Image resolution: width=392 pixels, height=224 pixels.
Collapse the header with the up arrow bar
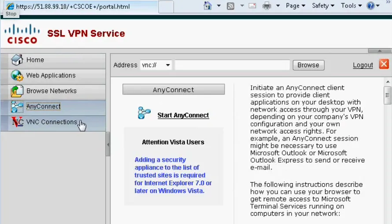pos(380,51)
